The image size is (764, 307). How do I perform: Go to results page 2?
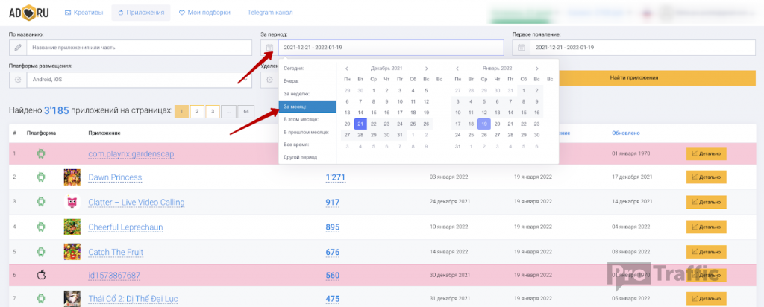(197, 112)
